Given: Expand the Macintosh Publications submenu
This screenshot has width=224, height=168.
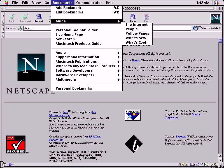Looking at the screenshot, I should 87,62.
